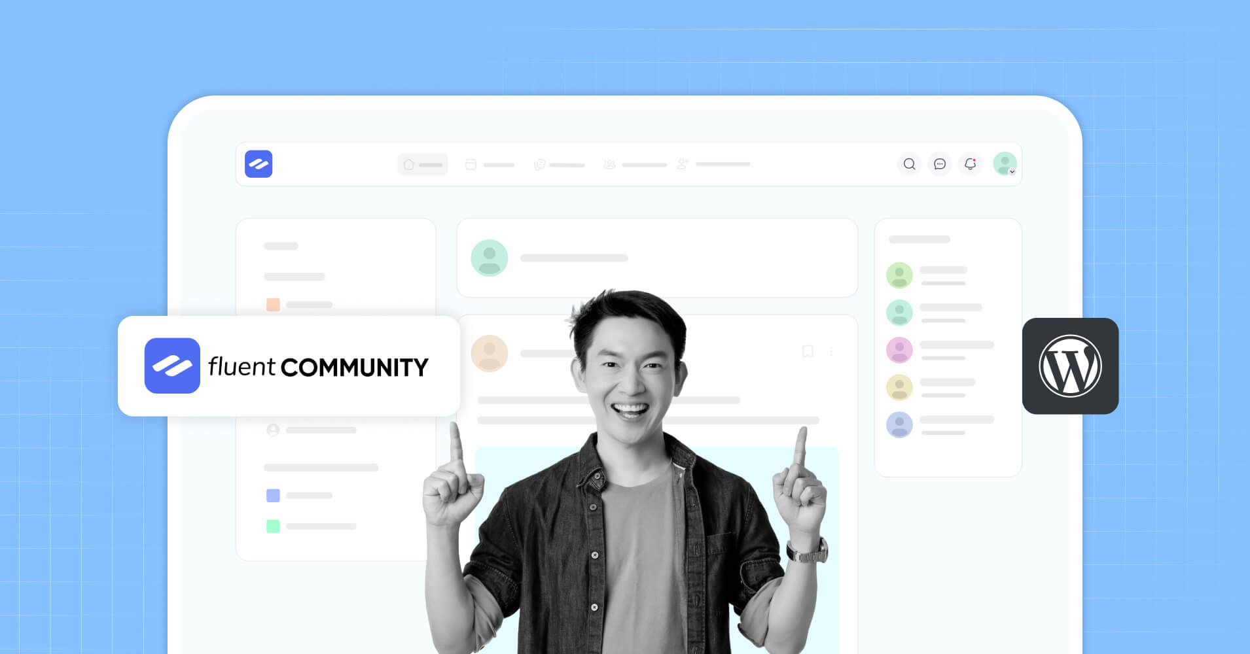This screenshot has width=1250, height=654.
Task: Select the courses stack-icon nav item
Action: point(559,165)
